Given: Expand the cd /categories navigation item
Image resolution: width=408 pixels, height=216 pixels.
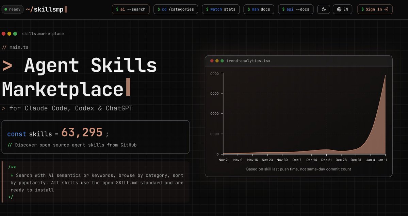Looking at the screenshot, I should click(176, 9).
